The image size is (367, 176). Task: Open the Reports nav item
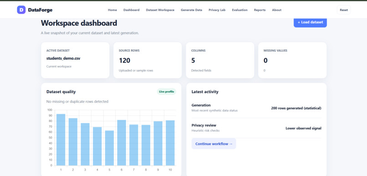260,10
